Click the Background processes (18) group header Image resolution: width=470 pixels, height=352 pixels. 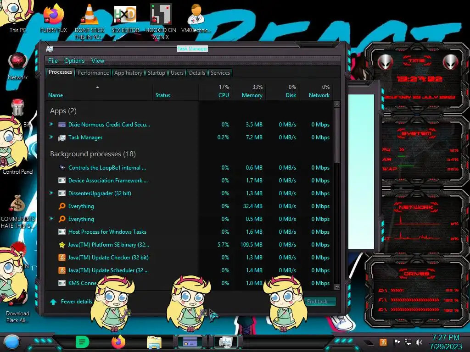[x=93, y=154]
